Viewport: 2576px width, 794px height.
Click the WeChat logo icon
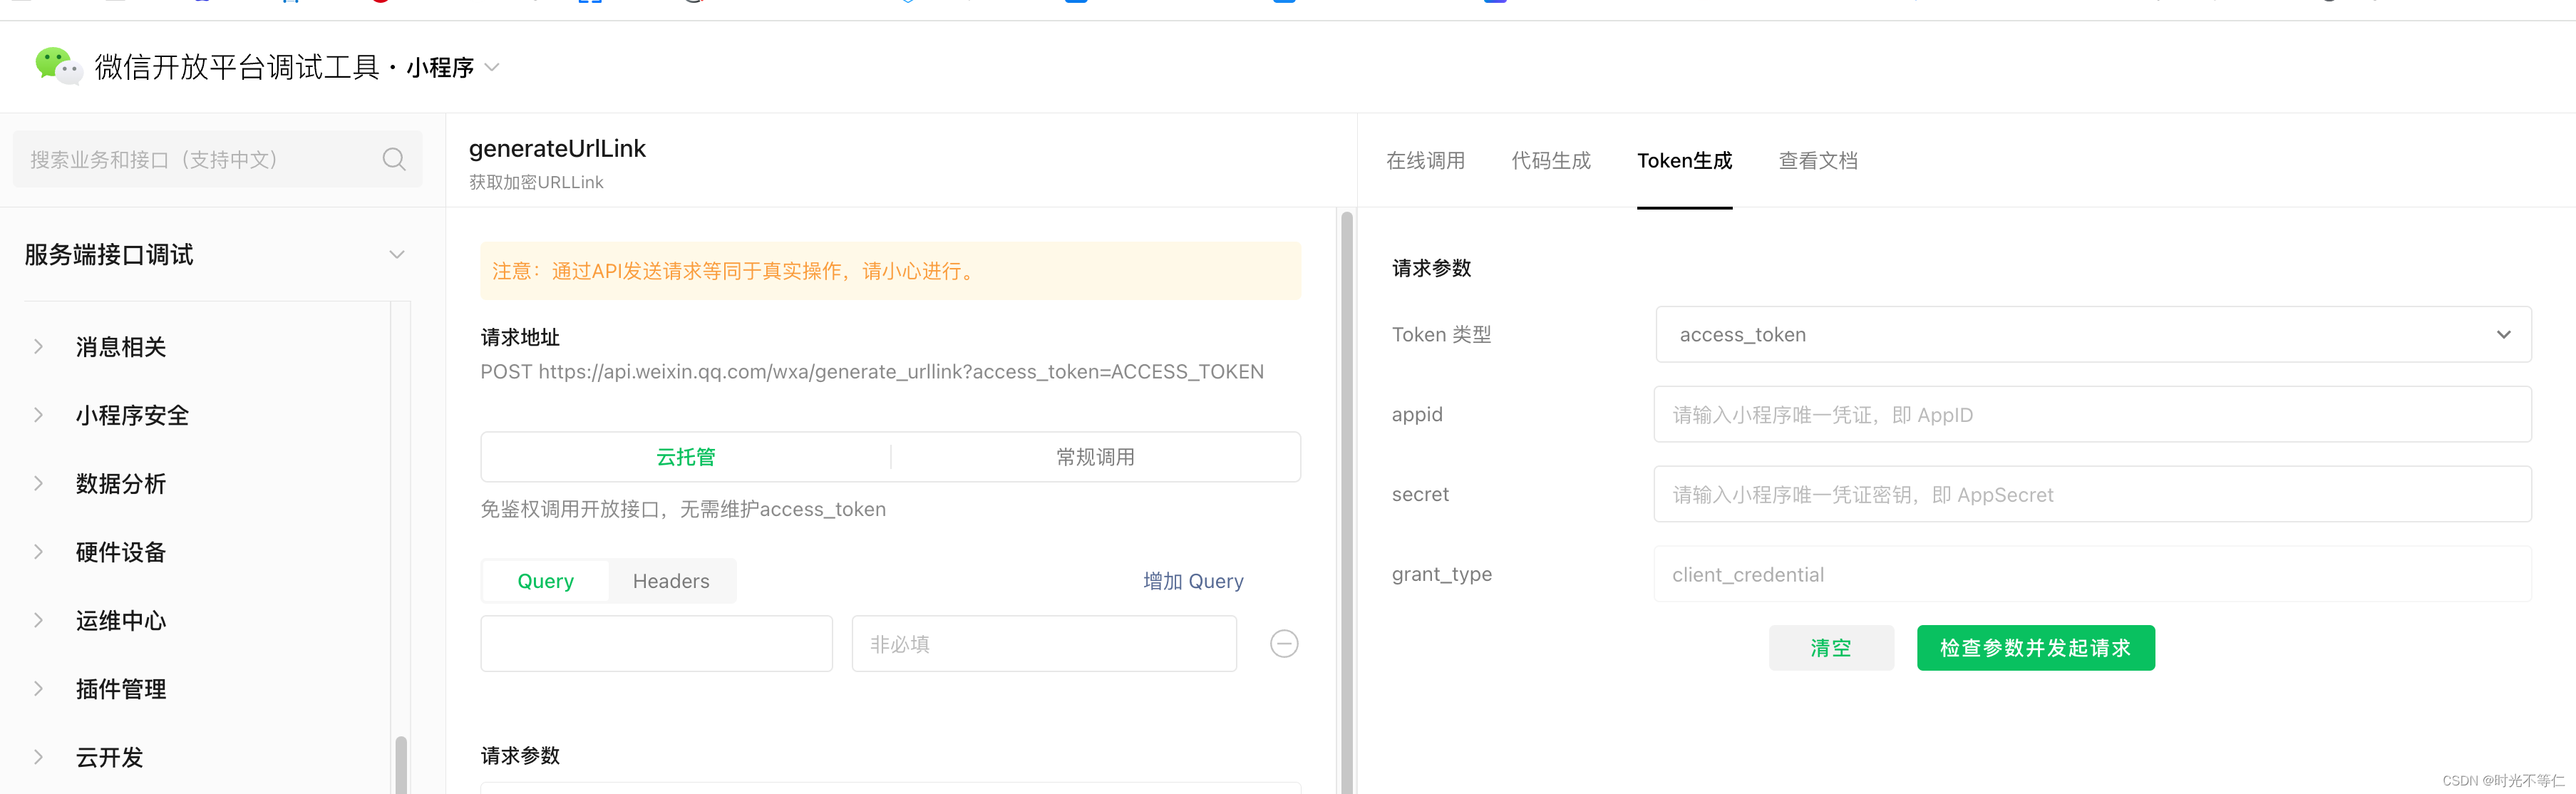point(57,66)
